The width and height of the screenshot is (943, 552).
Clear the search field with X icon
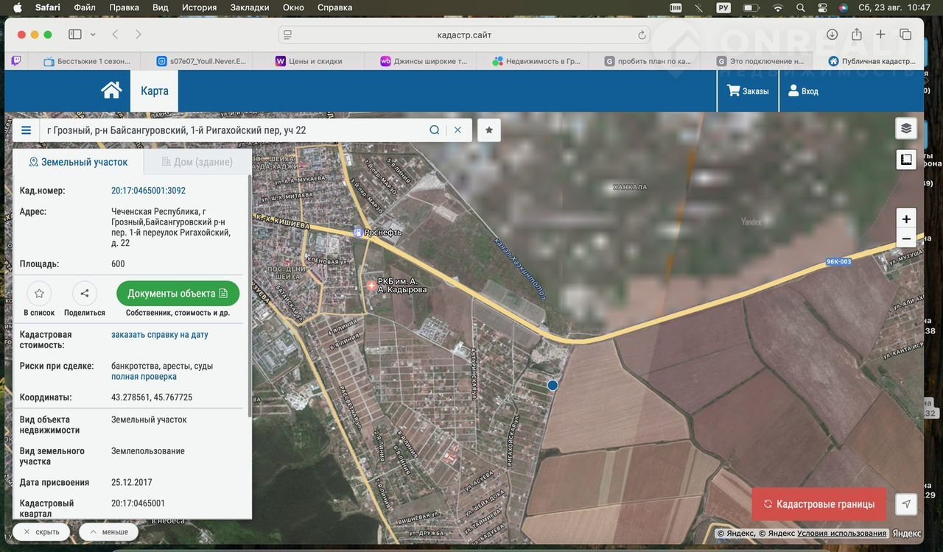tap(458, 130)
